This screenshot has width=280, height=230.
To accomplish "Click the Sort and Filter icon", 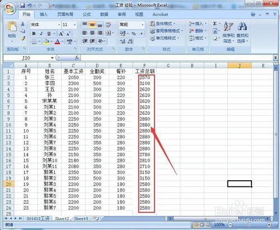I will click(x=228, y=26).
